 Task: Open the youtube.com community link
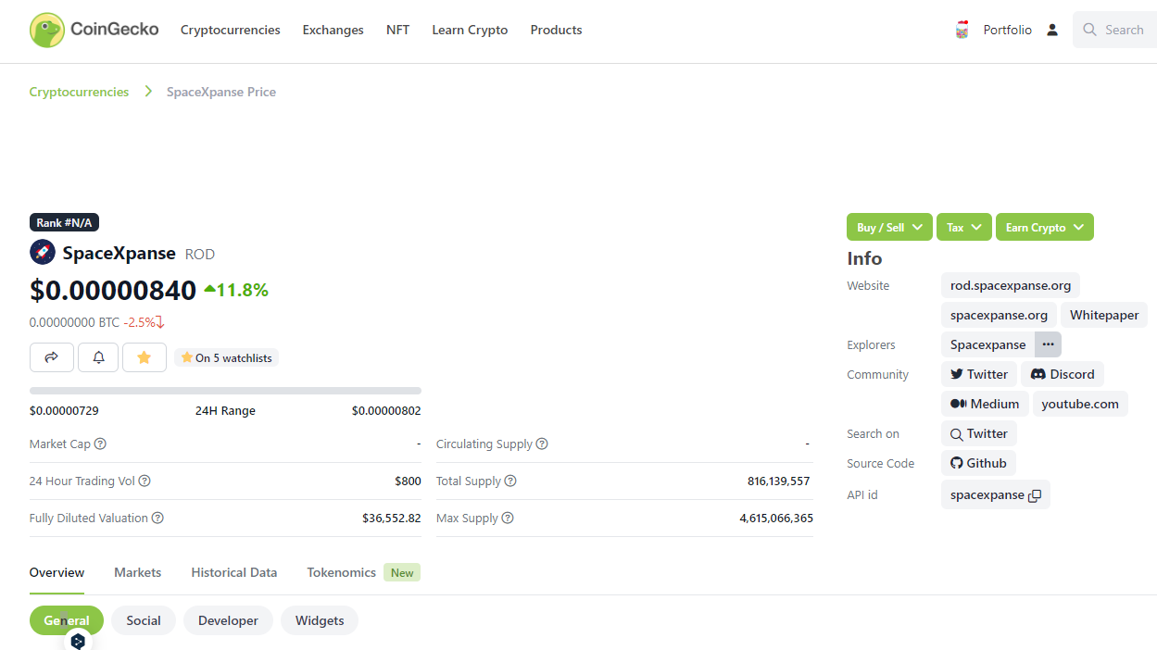click(x=1080, y=404)
